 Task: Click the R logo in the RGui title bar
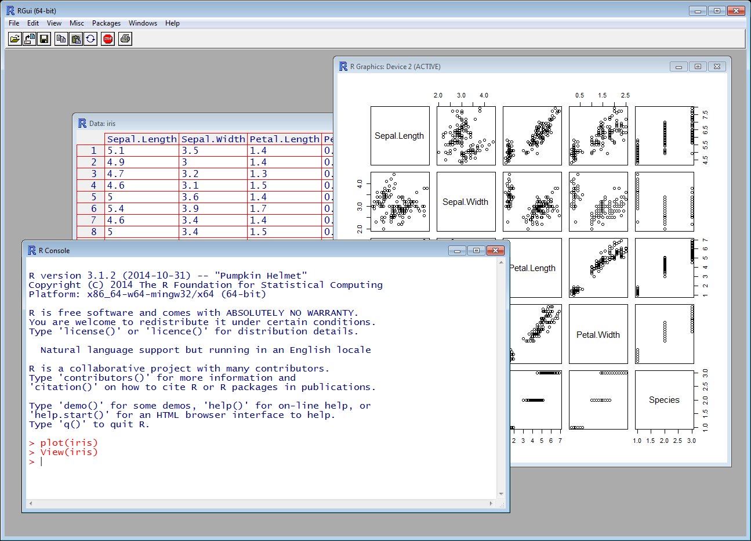[x=10, y=10]
